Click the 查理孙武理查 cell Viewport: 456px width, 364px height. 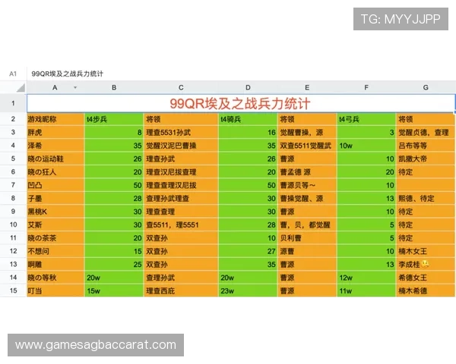[181, 198]
